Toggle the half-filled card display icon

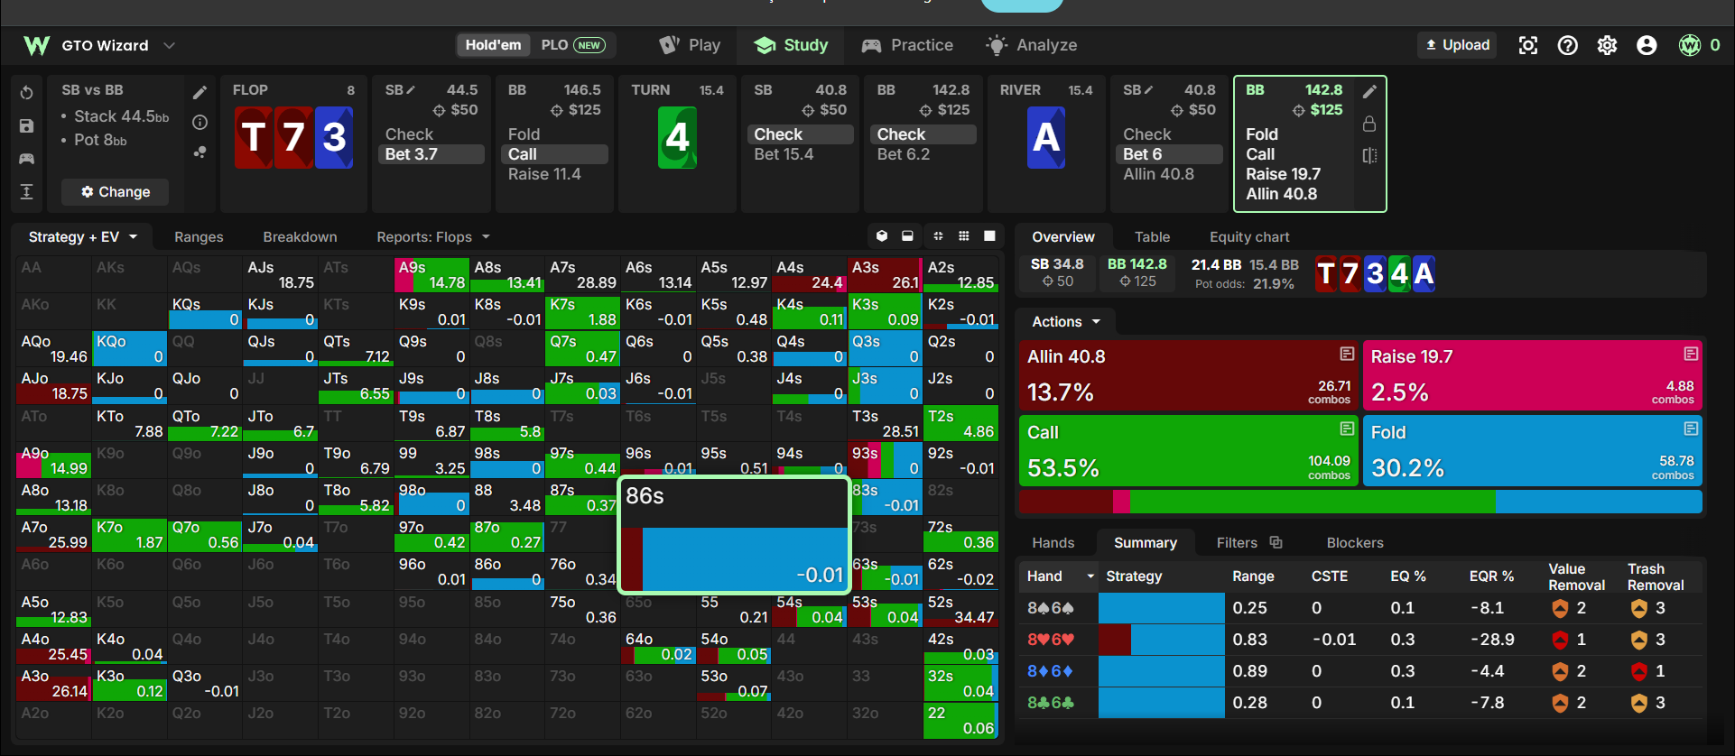[x=907, y=236]
